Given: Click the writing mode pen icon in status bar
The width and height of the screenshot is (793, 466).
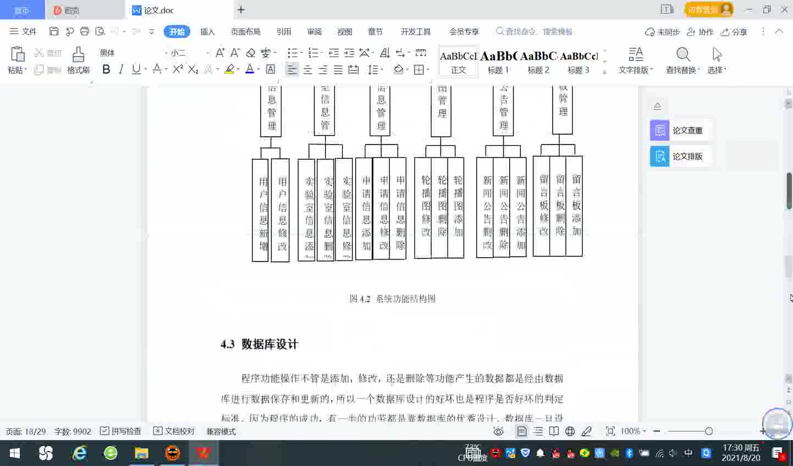Looking at the screenshot, I should tap(586, 431).
